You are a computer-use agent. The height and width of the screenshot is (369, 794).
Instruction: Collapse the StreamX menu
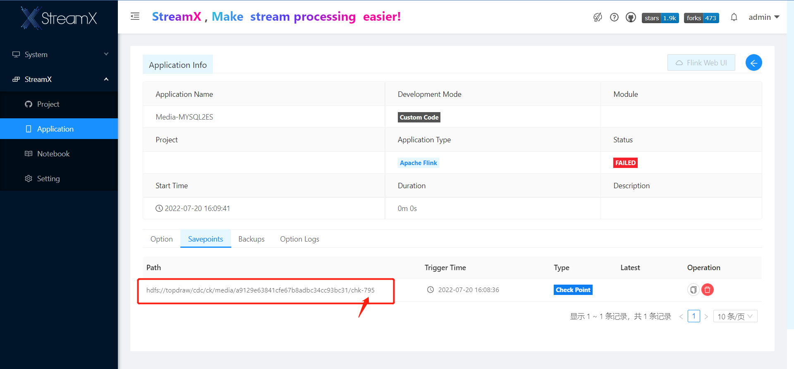click(59, 79)
